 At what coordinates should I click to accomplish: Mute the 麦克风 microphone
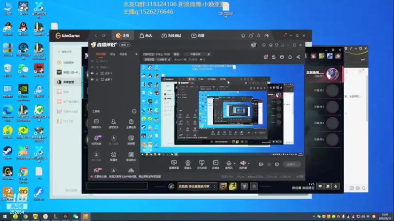pos(229,165)
